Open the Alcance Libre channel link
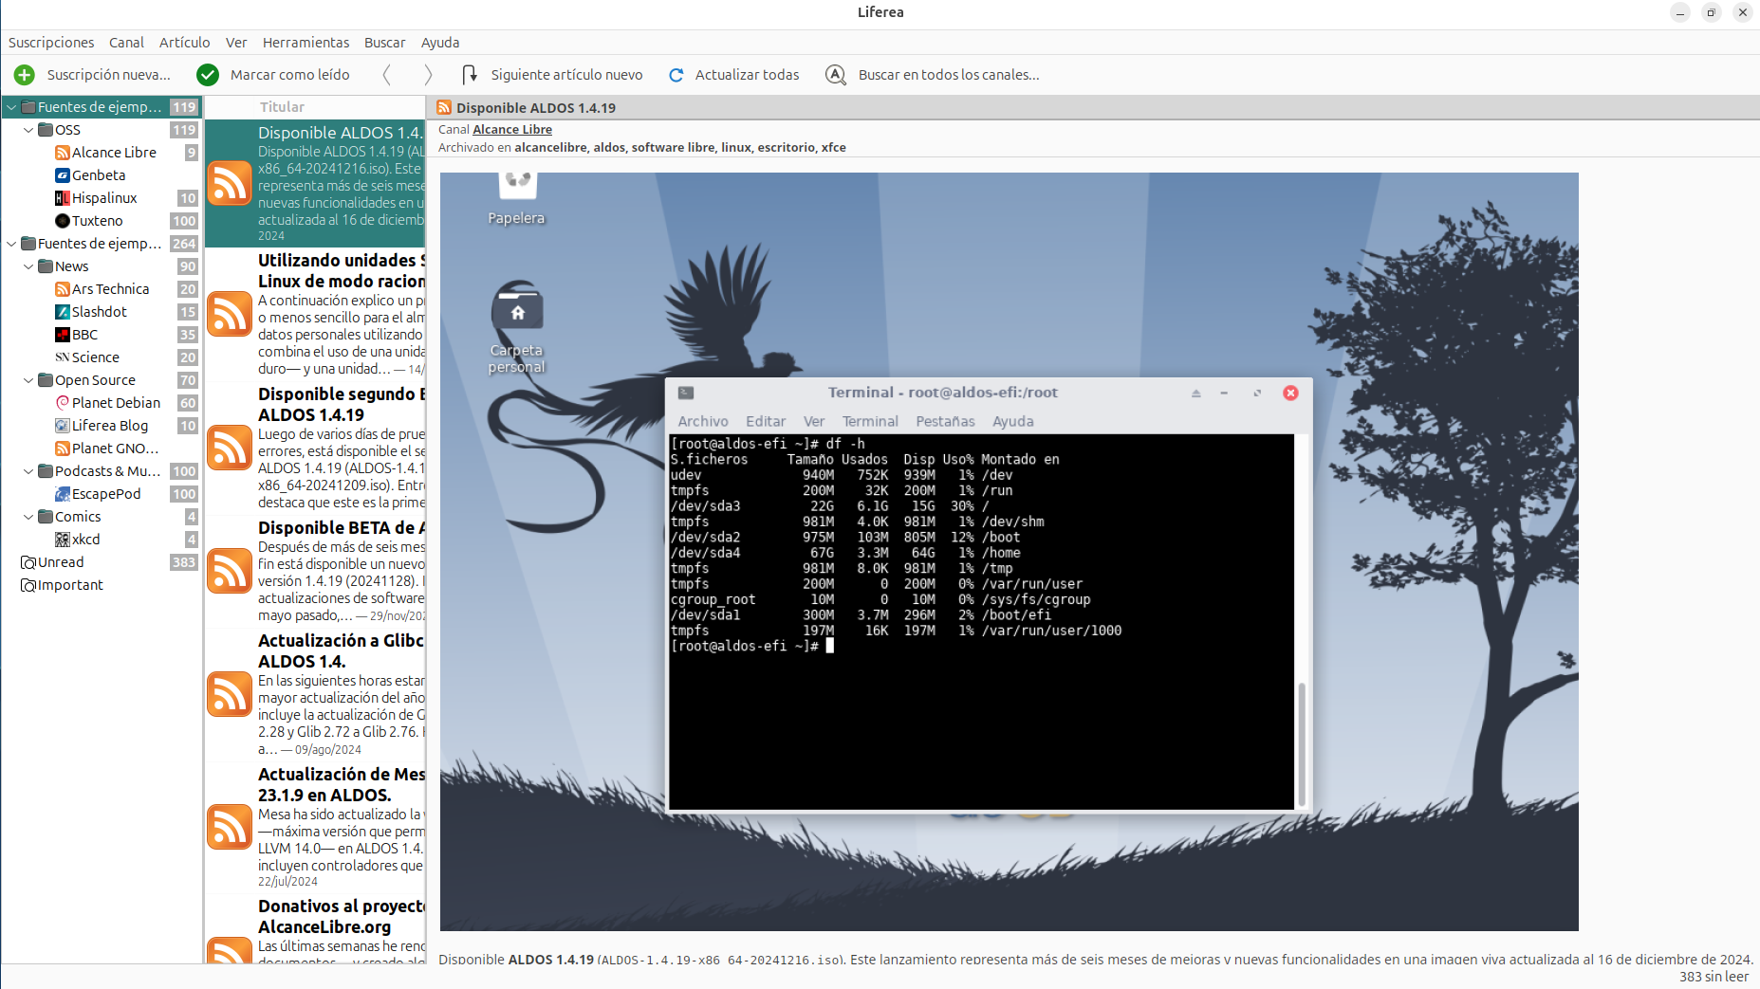 512,130
